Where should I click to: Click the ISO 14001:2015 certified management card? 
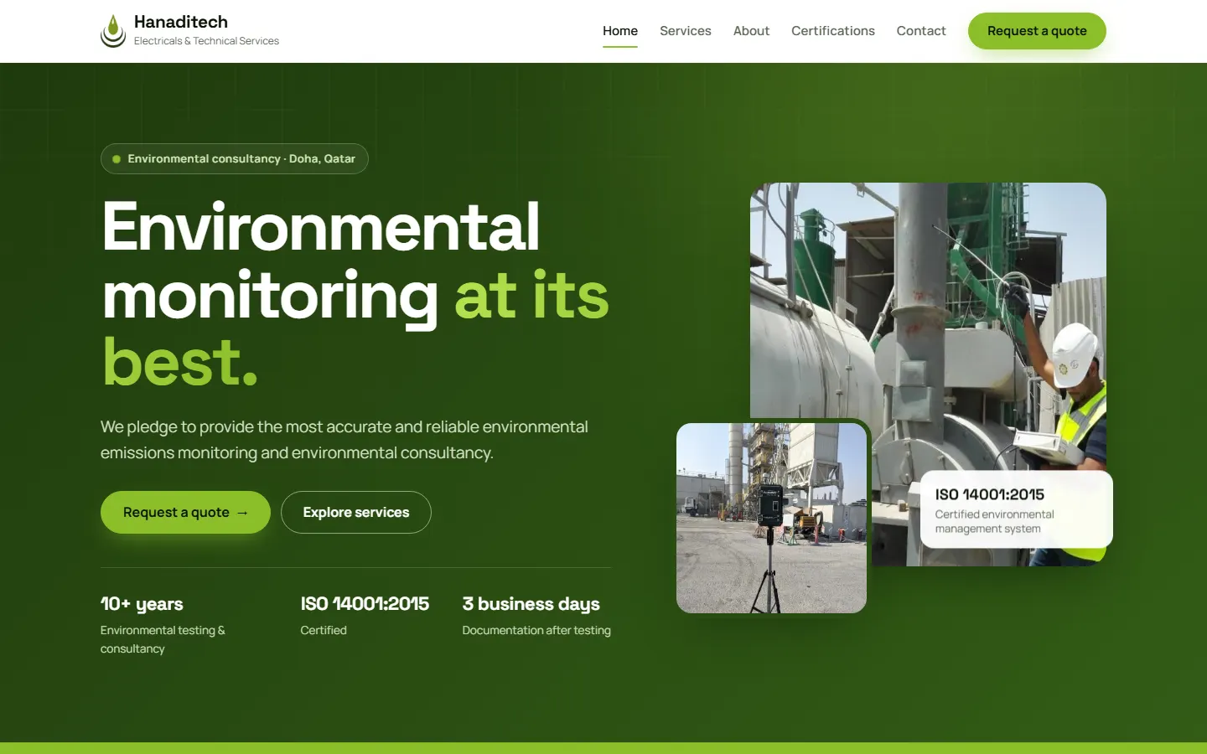coord(1017,509)
